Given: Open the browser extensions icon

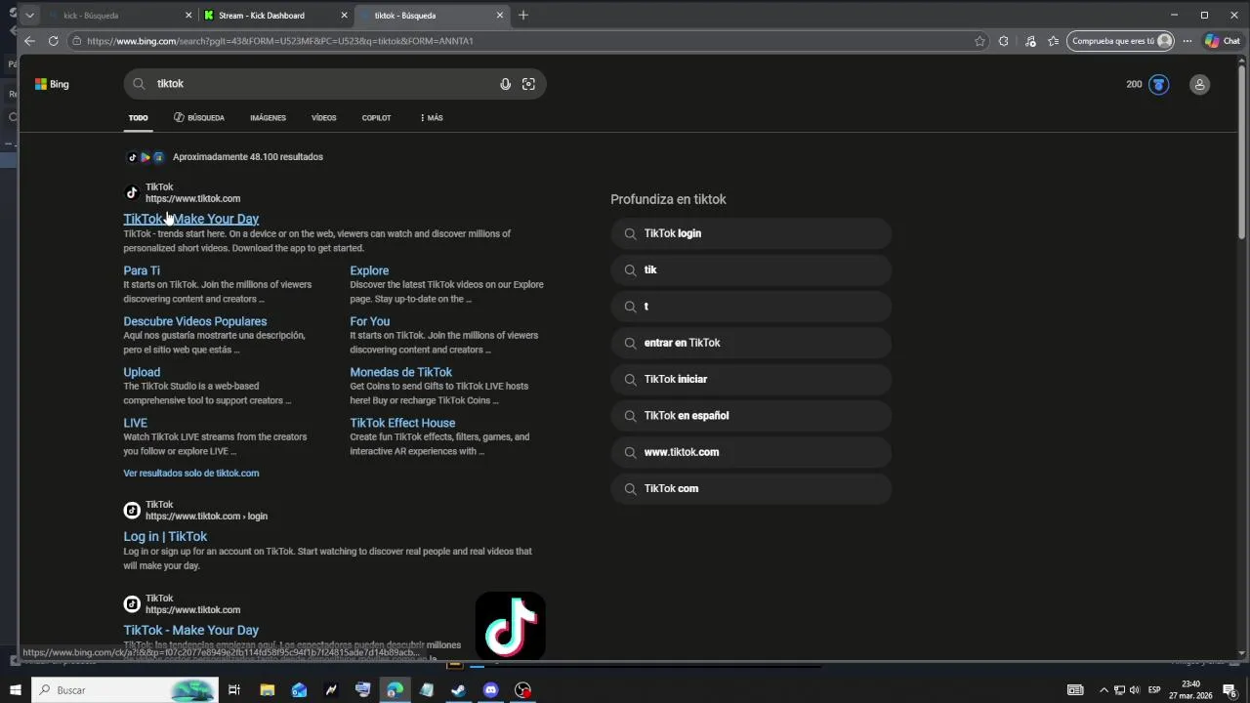Looking at the screenshot, I should (1004, 41).
